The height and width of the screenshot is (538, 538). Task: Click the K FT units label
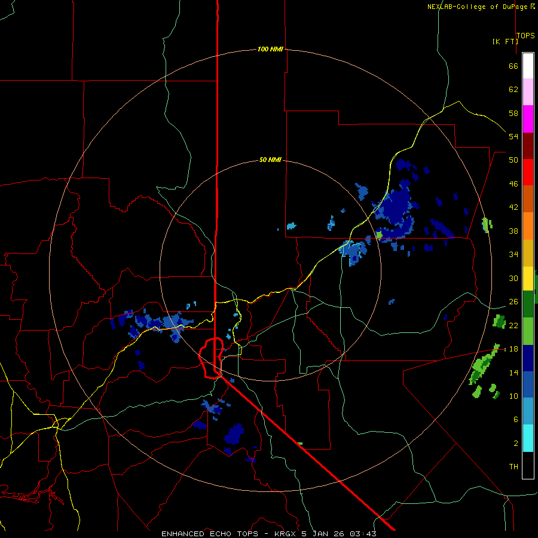coord(505,41)
